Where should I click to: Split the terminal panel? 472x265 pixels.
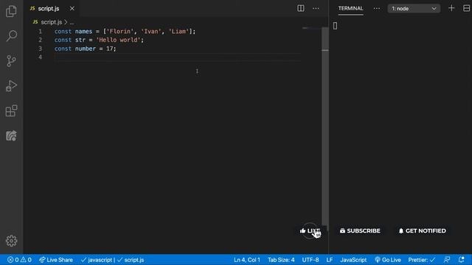pos(466,8)
